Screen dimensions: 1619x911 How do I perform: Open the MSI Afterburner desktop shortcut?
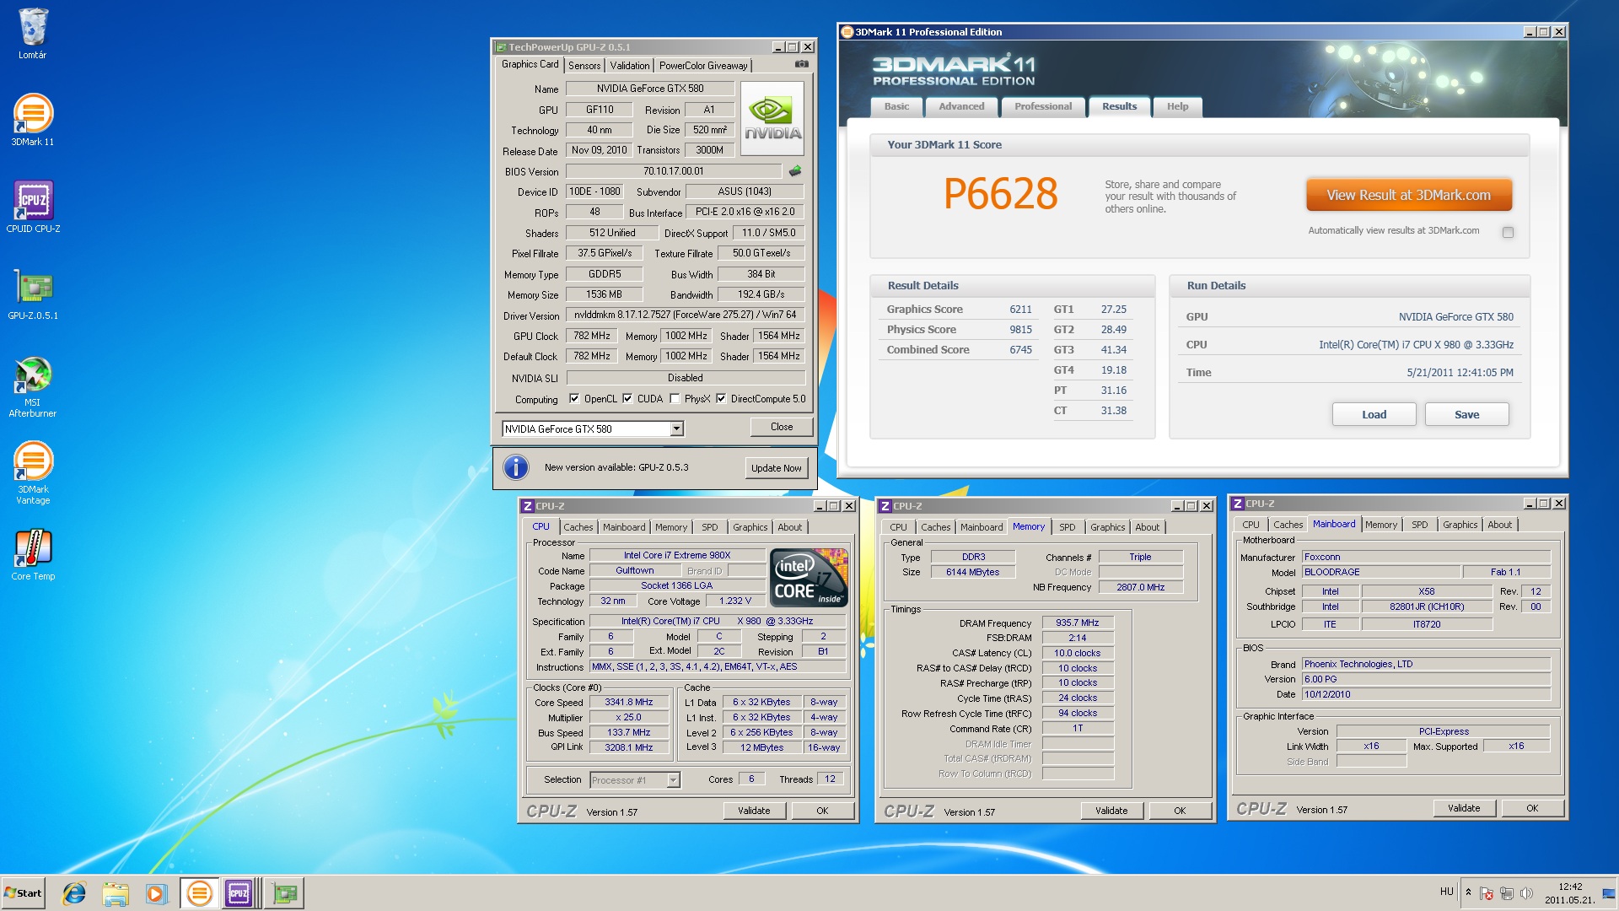(33, 375)
